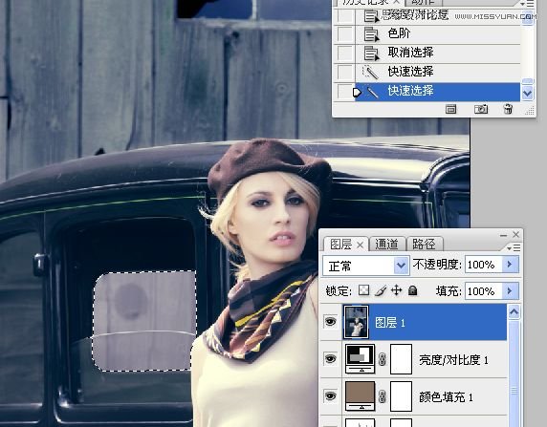Viewport: 547px width, 427px height.
Task: Close the 图层 tab with its X
Action: tap(361, 246)
